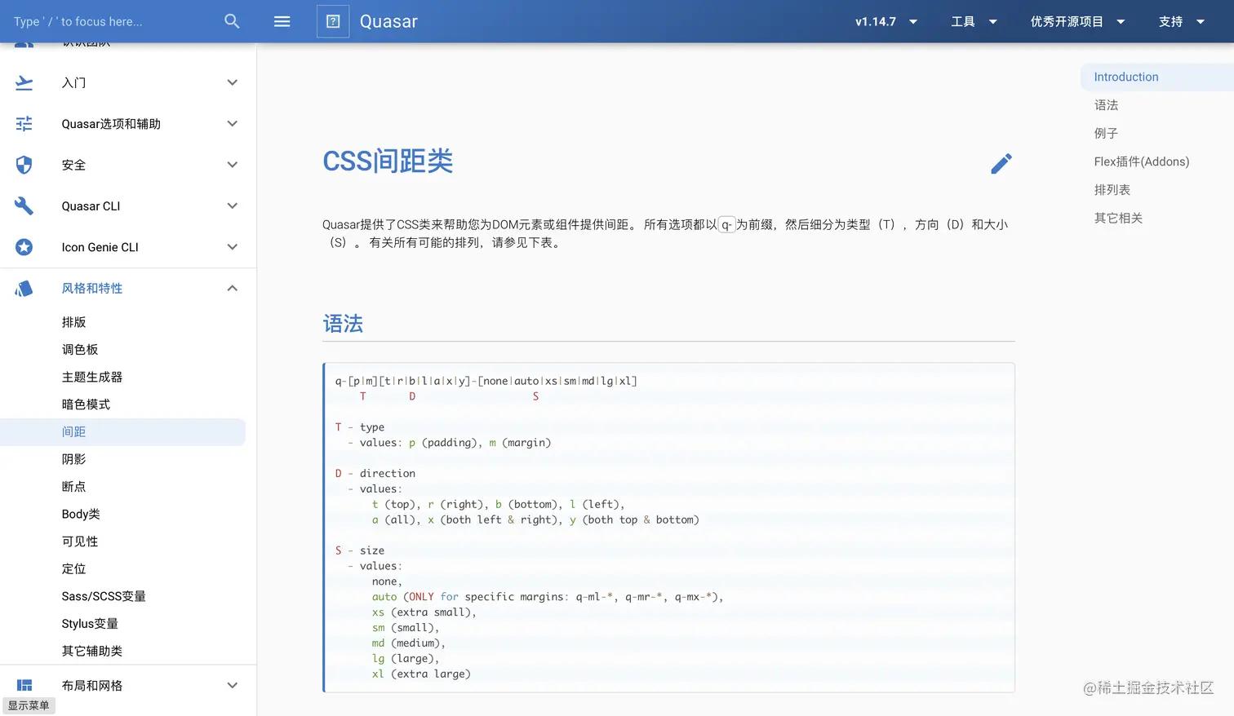This screenshot has height=716, width=1234.
Task: Click the Quasar logo icon
Action: 333,21
